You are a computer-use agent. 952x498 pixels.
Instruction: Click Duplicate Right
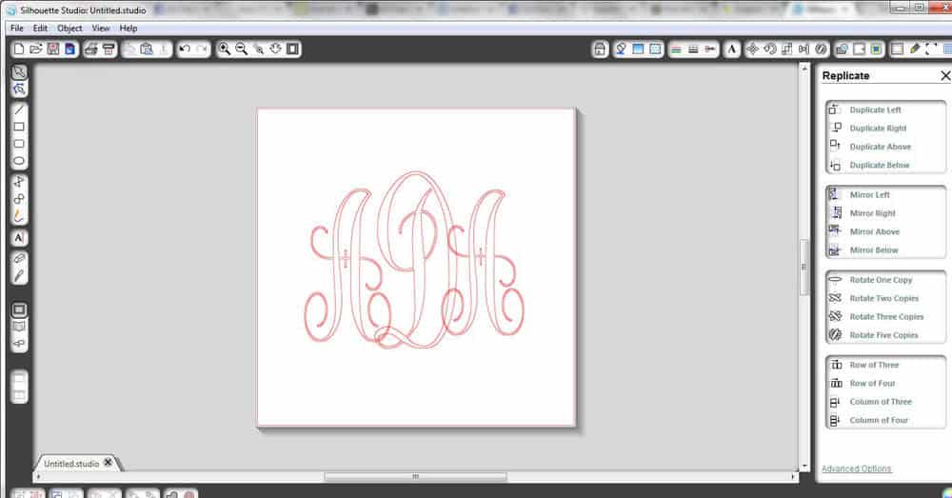pyautogui.click(x=878, y=129)
